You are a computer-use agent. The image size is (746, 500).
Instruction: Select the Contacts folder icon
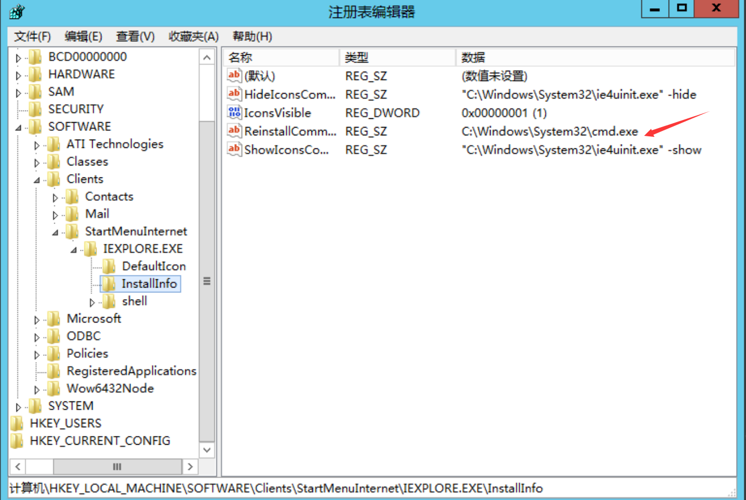72,197
